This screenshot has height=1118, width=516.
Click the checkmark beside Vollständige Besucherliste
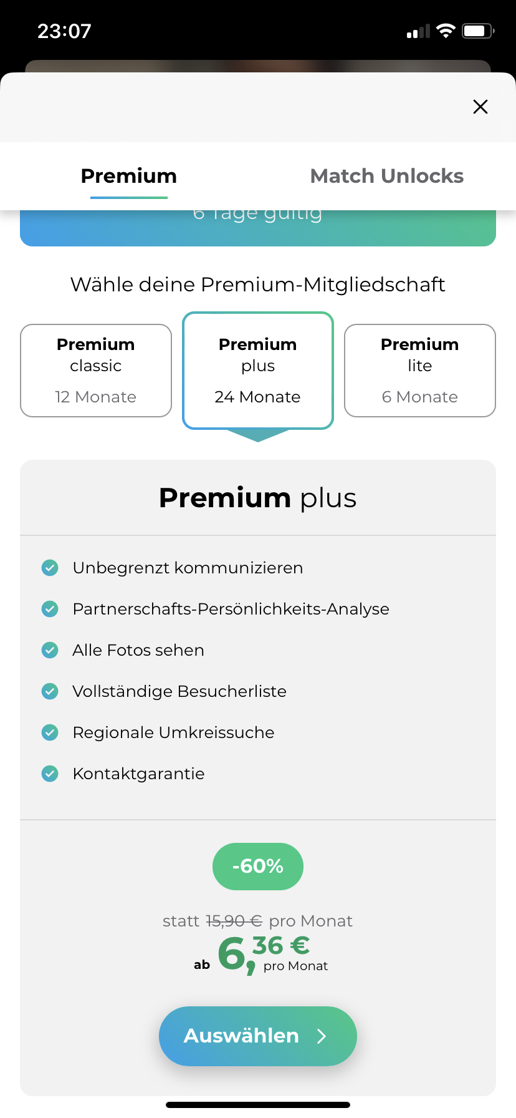[x=49, y=691]
